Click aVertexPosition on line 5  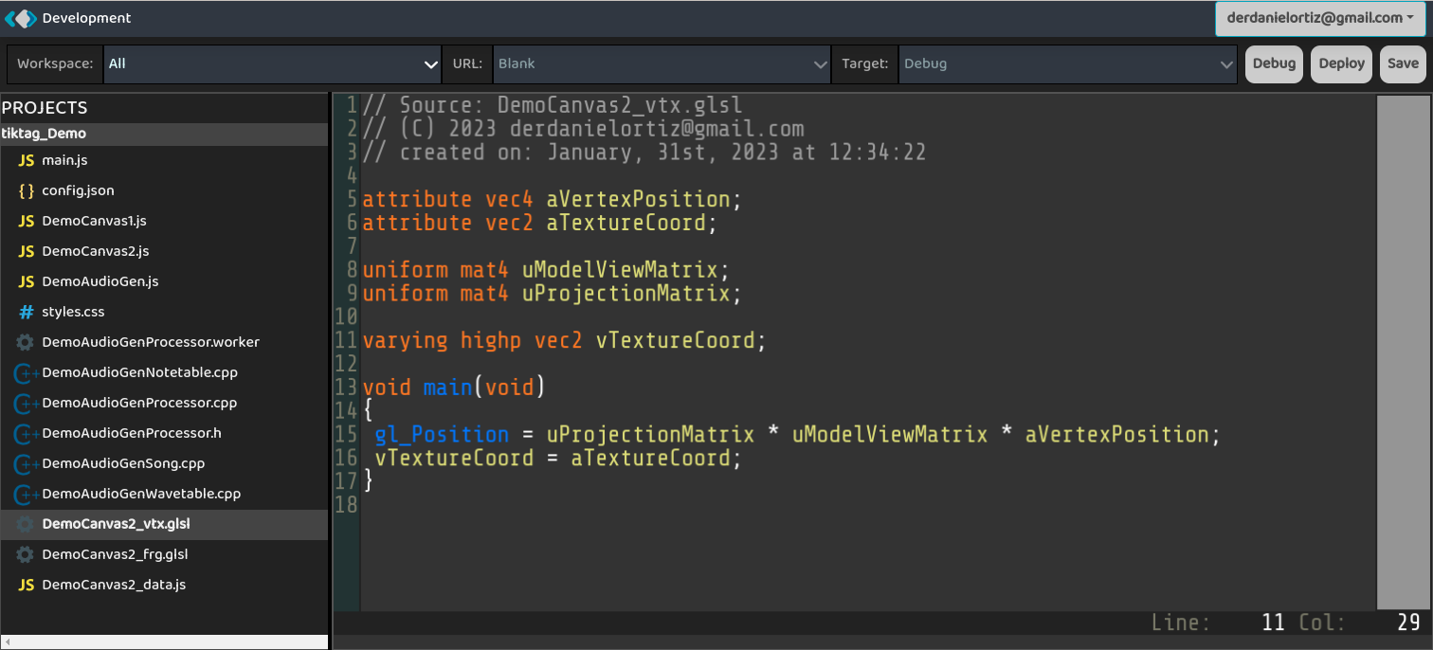(x=638, y=200)
